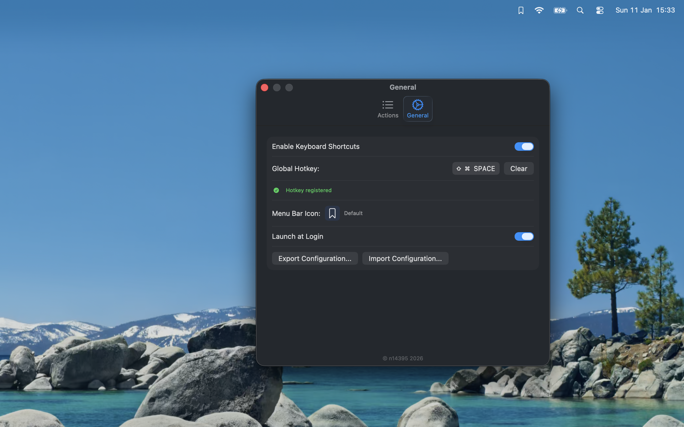
Task: Click the green hotkey registered checkmark
Action: pos(276,190)
